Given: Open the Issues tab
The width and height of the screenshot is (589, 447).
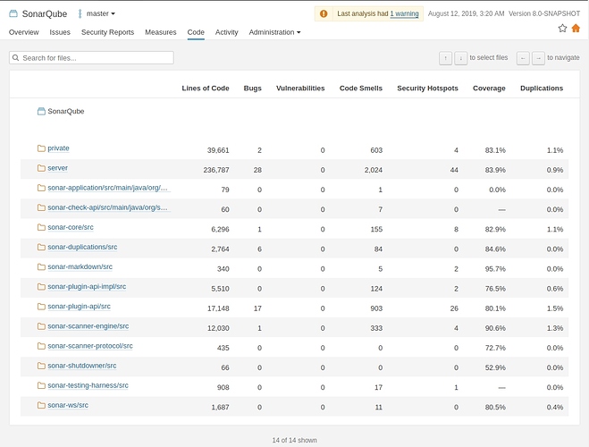Looking at the screenshot, I should pyautogui.click(x=60, y=32).
